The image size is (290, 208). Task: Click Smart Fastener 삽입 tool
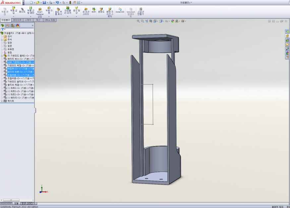tap(40, 13)
